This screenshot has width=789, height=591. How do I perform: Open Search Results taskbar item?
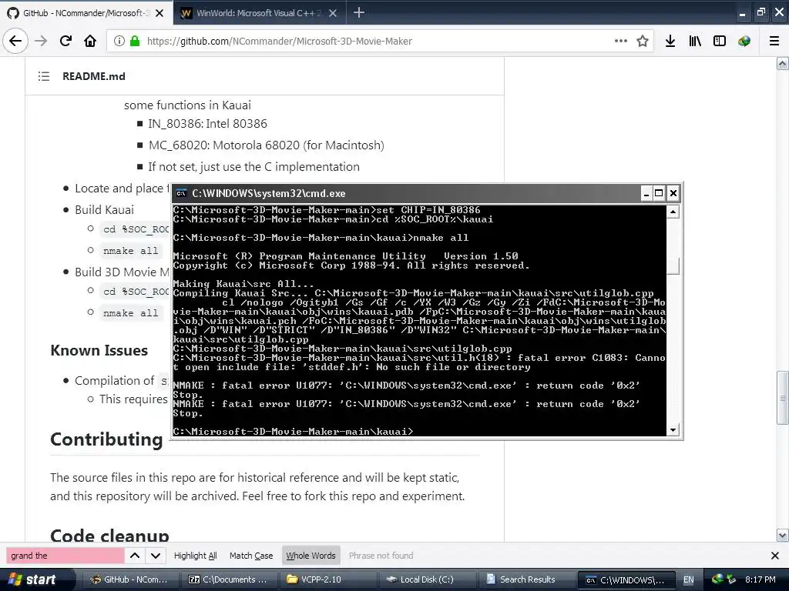pos(527,579)
